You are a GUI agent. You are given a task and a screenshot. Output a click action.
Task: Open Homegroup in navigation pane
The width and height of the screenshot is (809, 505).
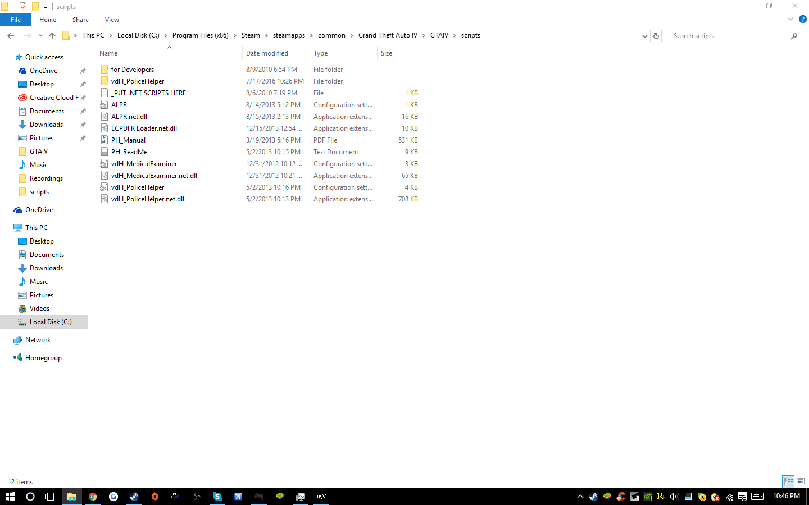click(43, 358)
